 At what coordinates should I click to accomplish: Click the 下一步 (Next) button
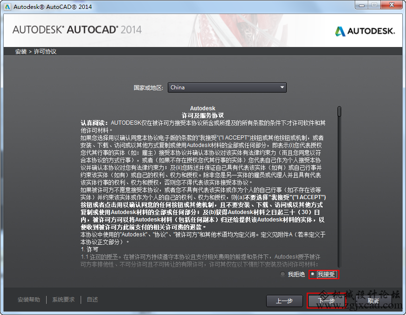pos(326,301)
